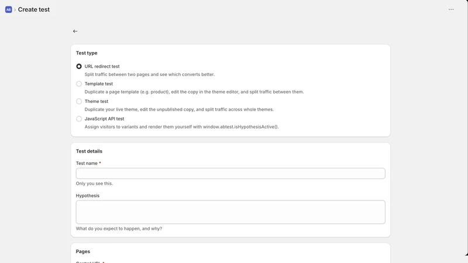Click the Create test page title
This screenshot has width=468, height=263.
pos(34,9)
